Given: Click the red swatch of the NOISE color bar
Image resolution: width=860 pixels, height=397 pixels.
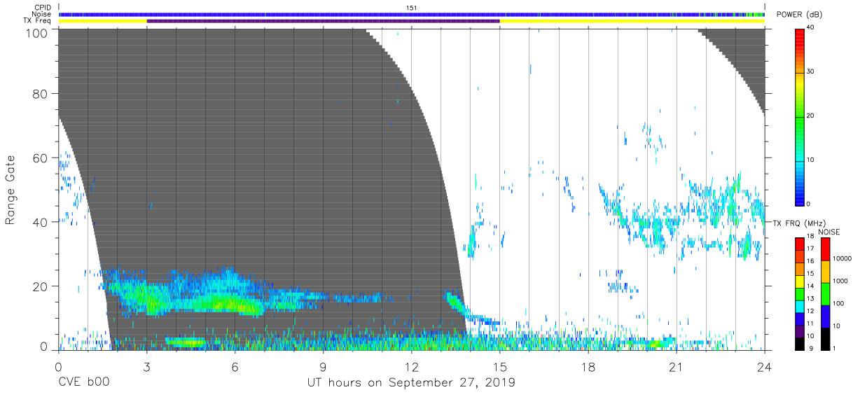Looking at the screenshot, I should click(x=825, y=249).
